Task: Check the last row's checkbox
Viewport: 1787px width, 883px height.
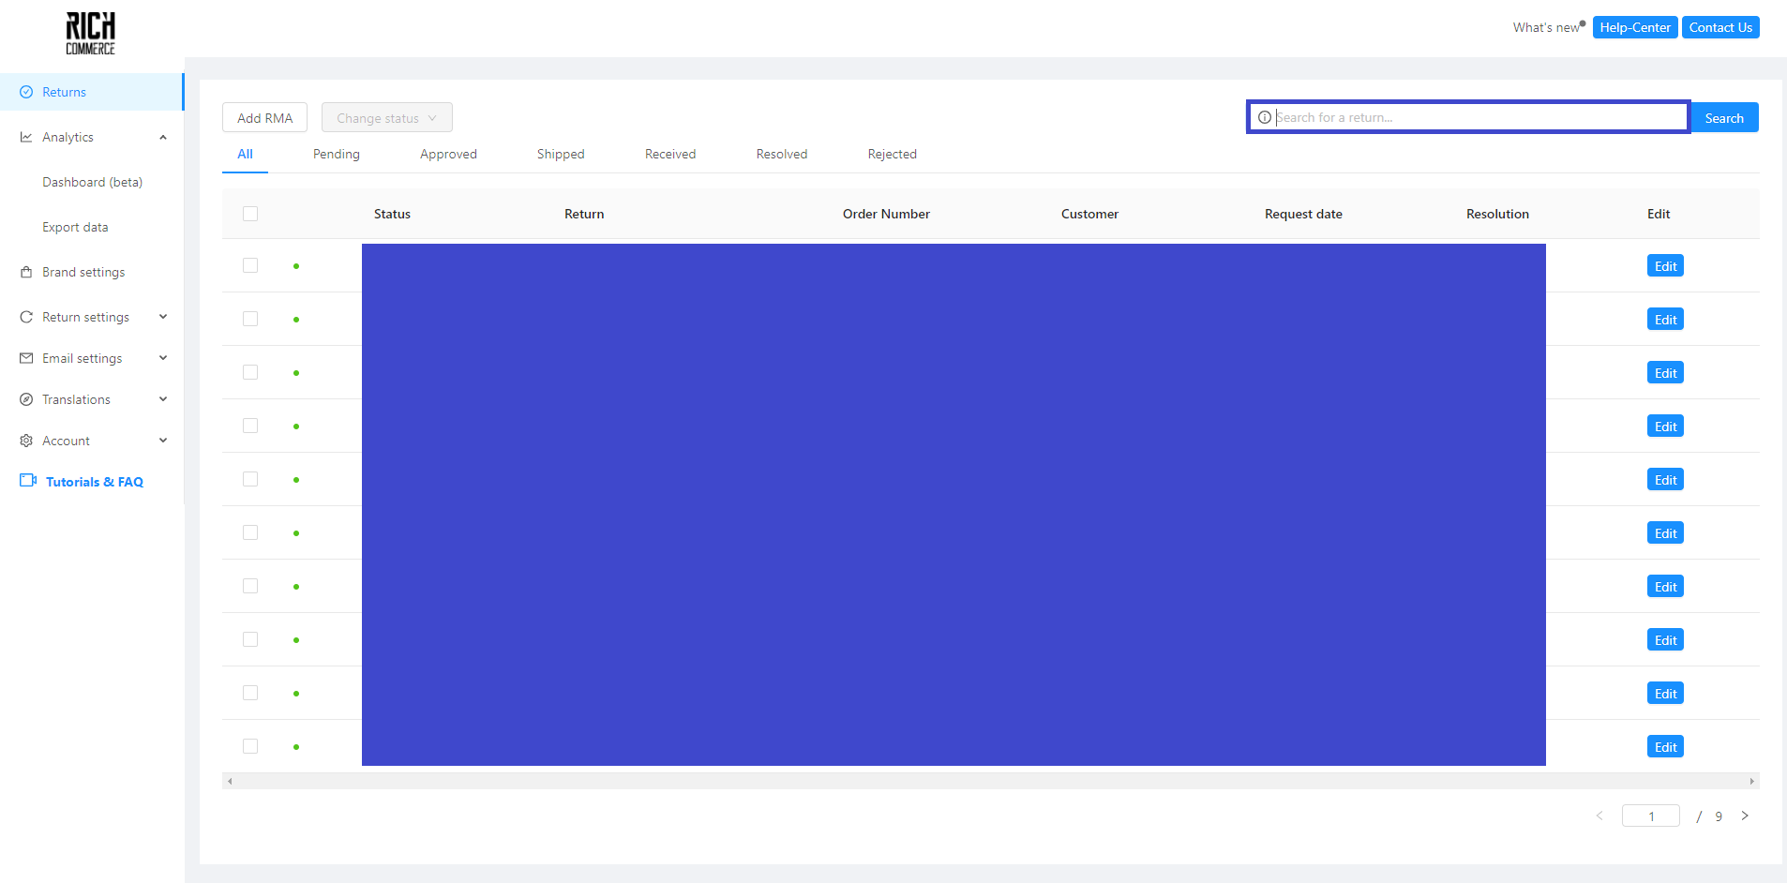Action: click(x=250, y=746)
